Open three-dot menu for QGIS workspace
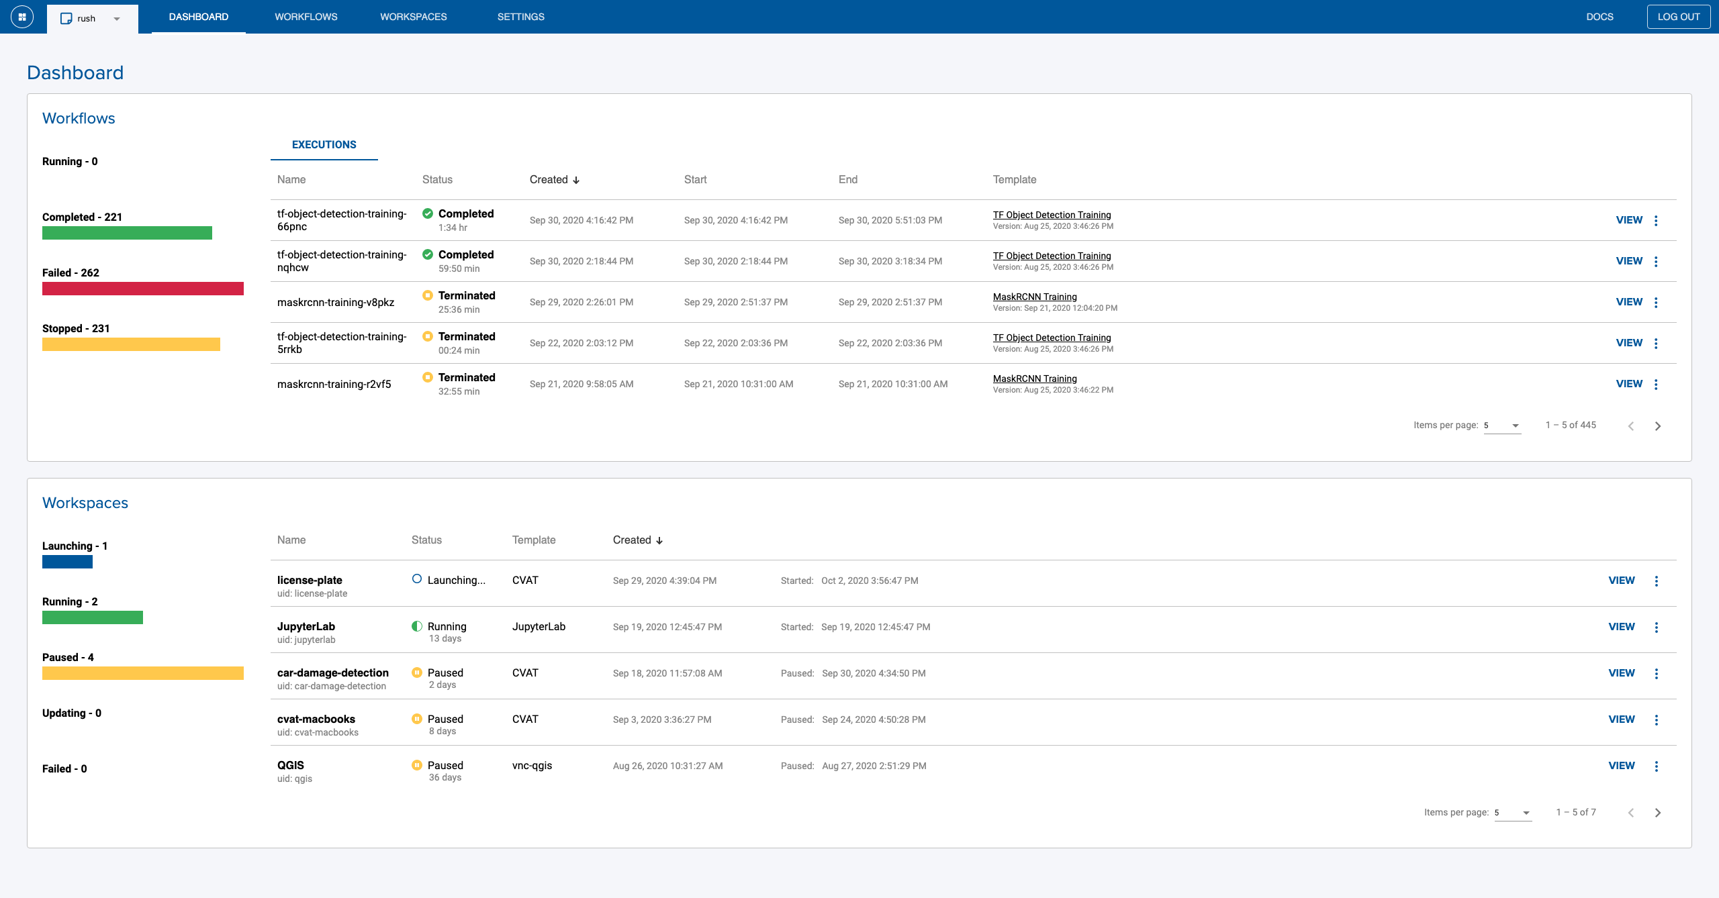Image resolution: width=1719 pixels, height=898 pixels. [1656, 766]
